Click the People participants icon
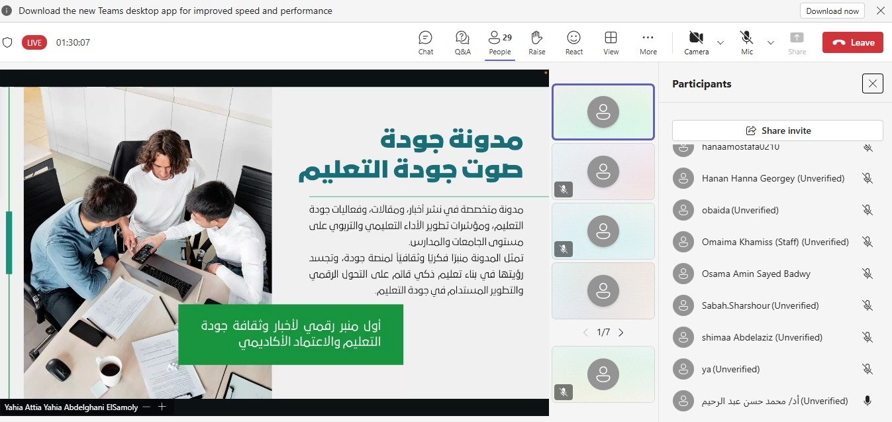The width and height of the screenshot is (892, 422). point(499,42)
